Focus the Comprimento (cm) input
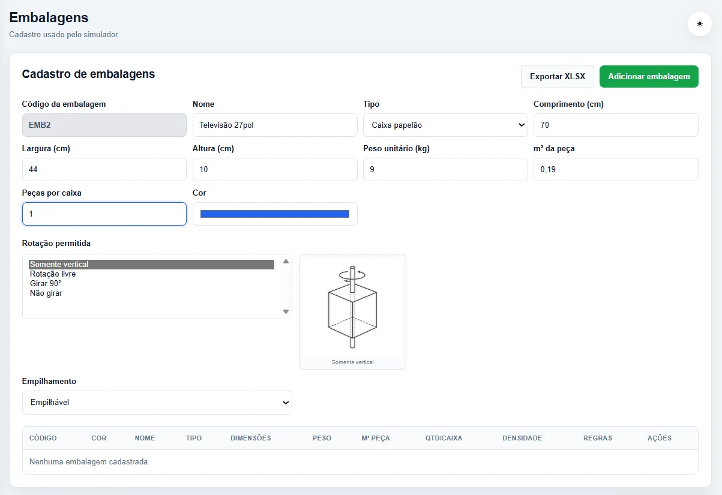The height and width of the screenshot is (495, 722). coord(616,125)
